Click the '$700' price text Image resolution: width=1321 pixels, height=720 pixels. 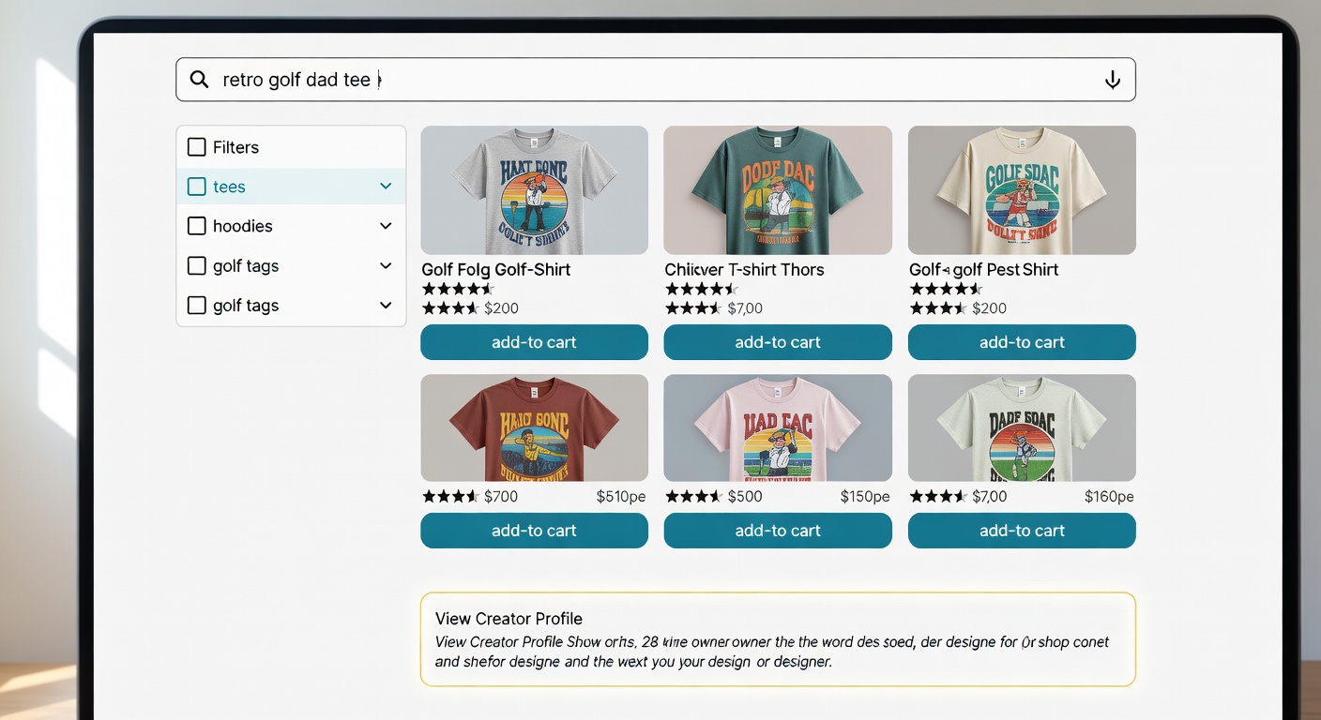(x=501, y=497)
